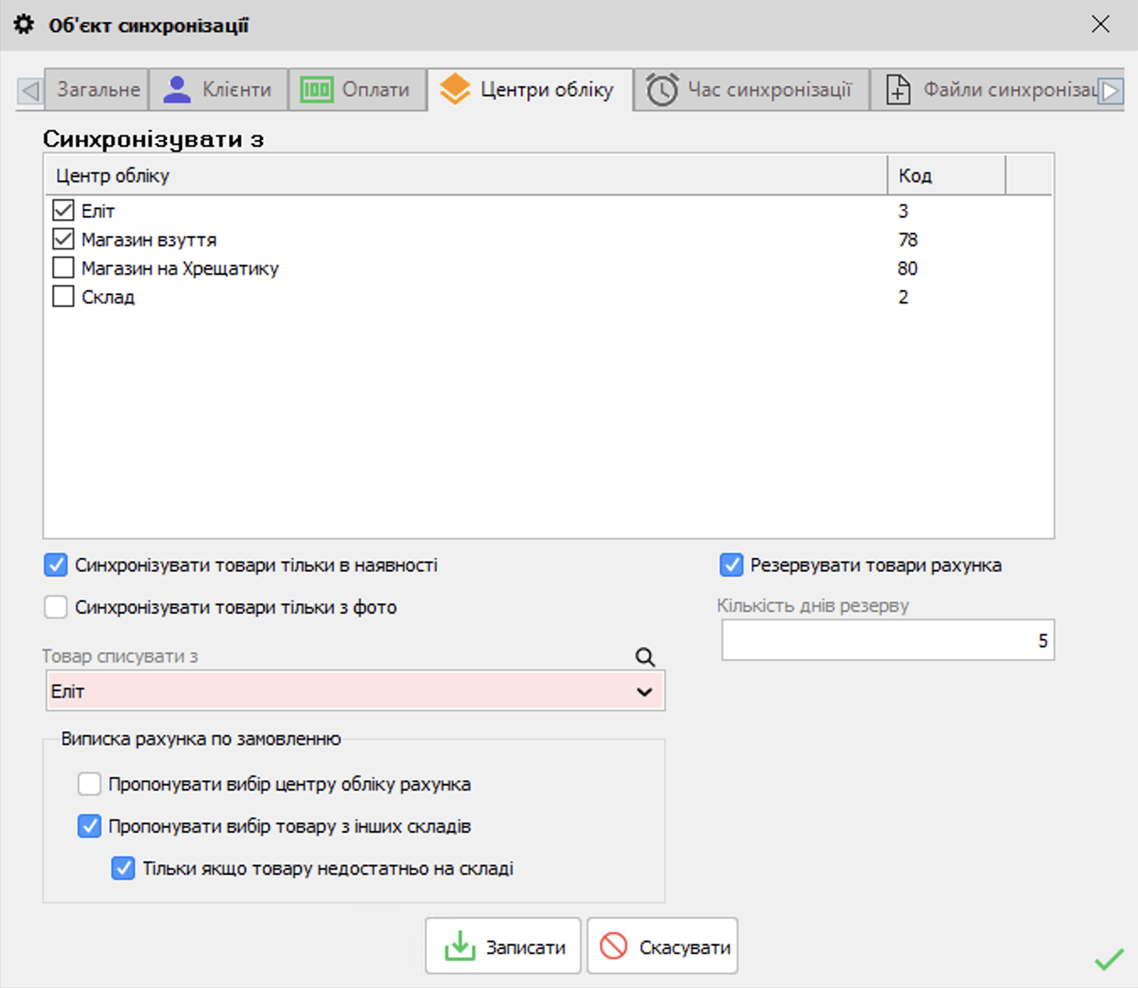Viewport: 1138px width, 988px height.
Task: Uncheck the Магазин взуття checkbox
Action: click(63, 239)
